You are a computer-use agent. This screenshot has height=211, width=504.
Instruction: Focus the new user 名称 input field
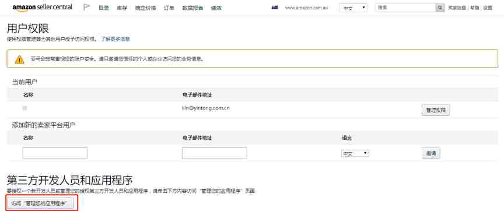pyautogui.click(x=55, y=153)
